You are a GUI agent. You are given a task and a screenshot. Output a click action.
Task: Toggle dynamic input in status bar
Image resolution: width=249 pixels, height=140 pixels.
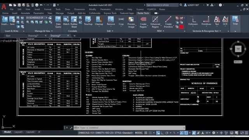[158, 133]
